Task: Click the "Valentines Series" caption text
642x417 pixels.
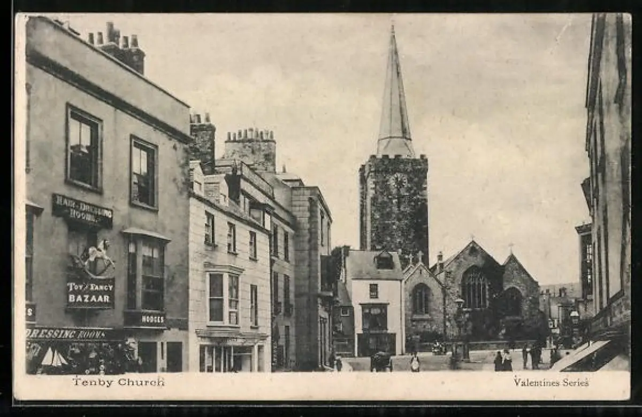Action: (x=551, y=382)
